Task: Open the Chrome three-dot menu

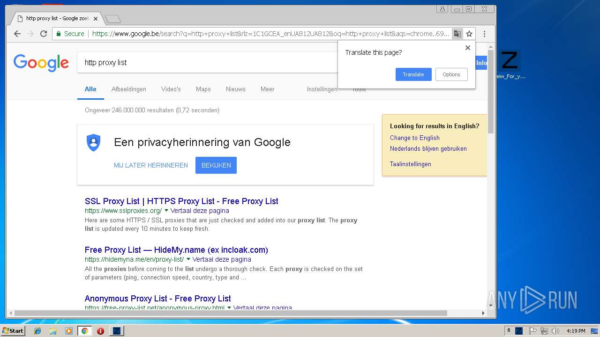Action: coord(484,34)
